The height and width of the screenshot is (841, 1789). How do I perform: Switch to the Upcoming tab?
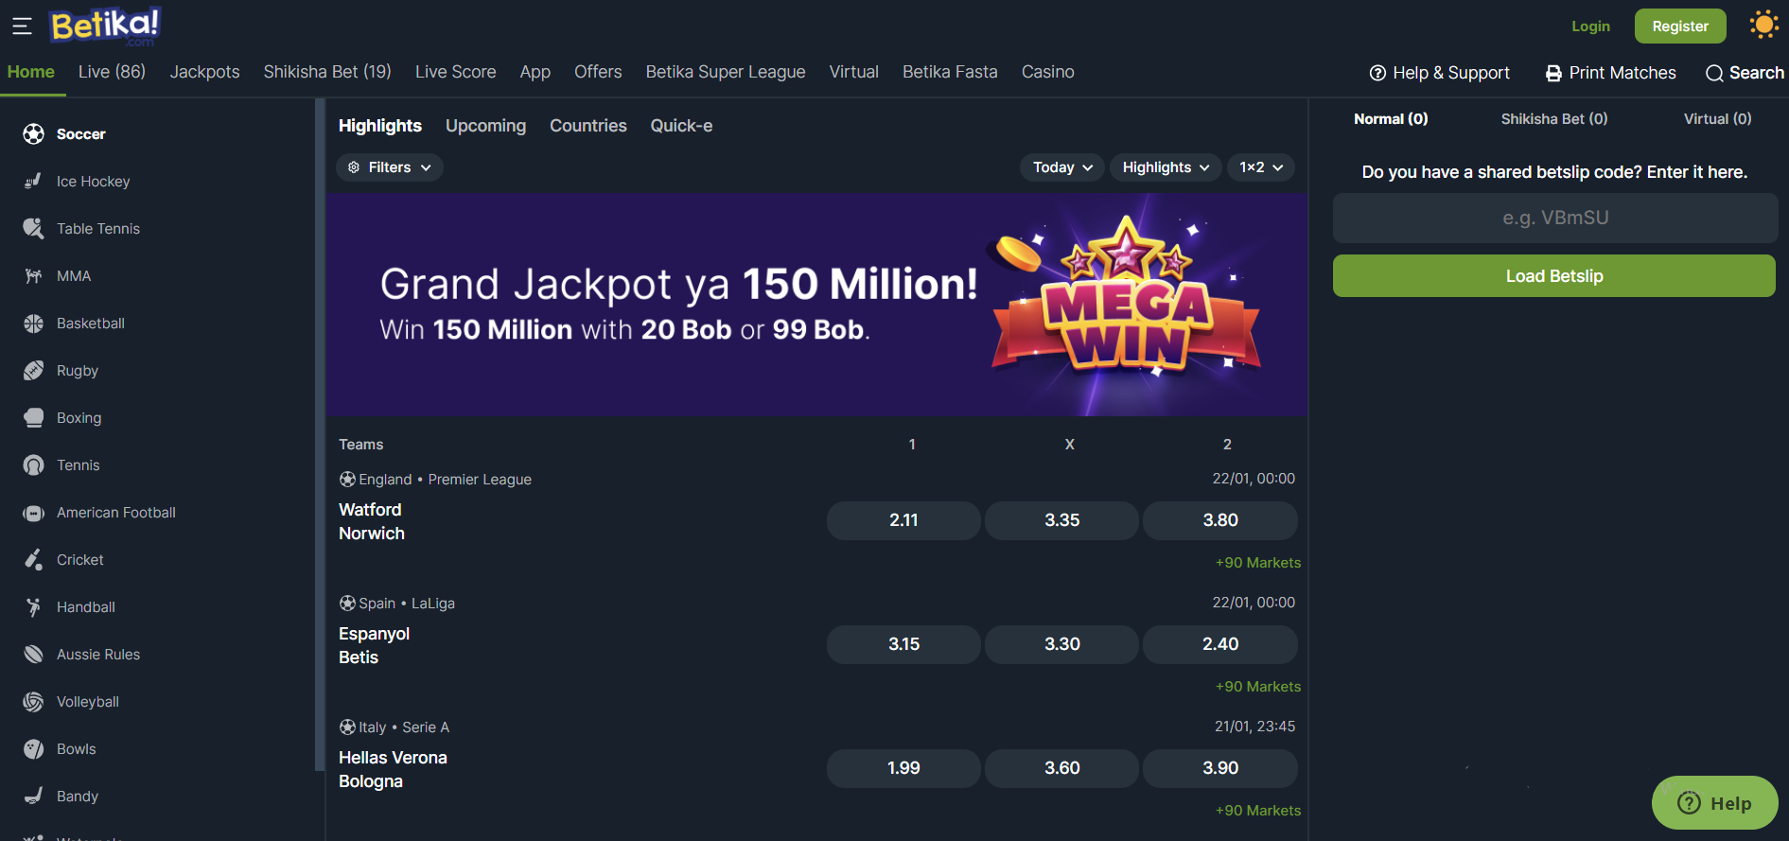(x=485, y=126)
